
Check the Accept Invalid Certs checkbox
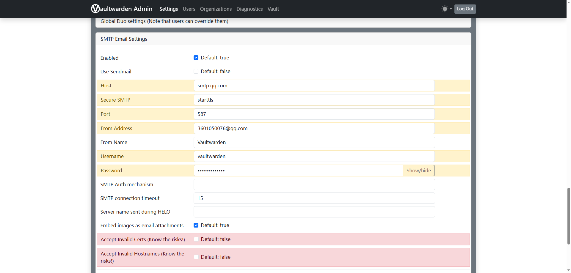(196, 239)
